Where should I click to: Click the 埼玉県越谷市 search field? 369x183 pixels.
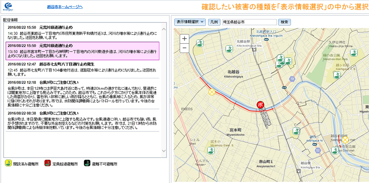point(249,22)
